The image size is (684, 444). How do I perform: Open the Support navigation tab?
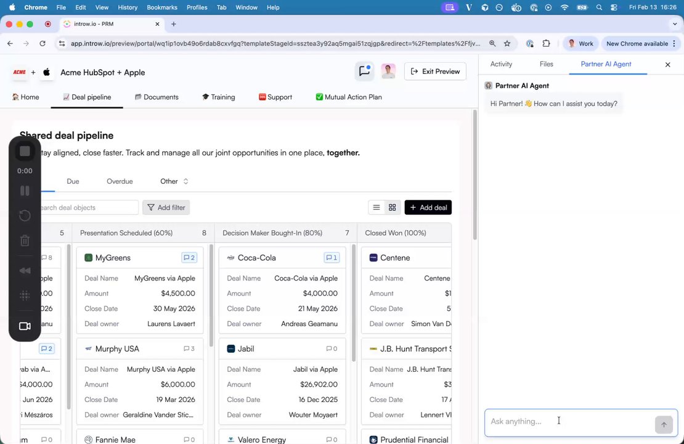[275, 97]
